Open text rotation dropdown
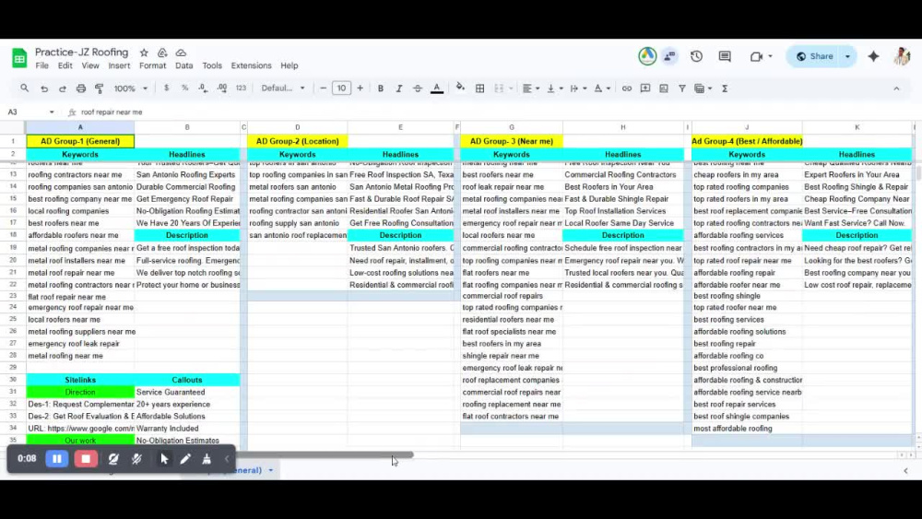Viewport: 922px width, 519px height. pyautogui.click(x=602, y=88)
